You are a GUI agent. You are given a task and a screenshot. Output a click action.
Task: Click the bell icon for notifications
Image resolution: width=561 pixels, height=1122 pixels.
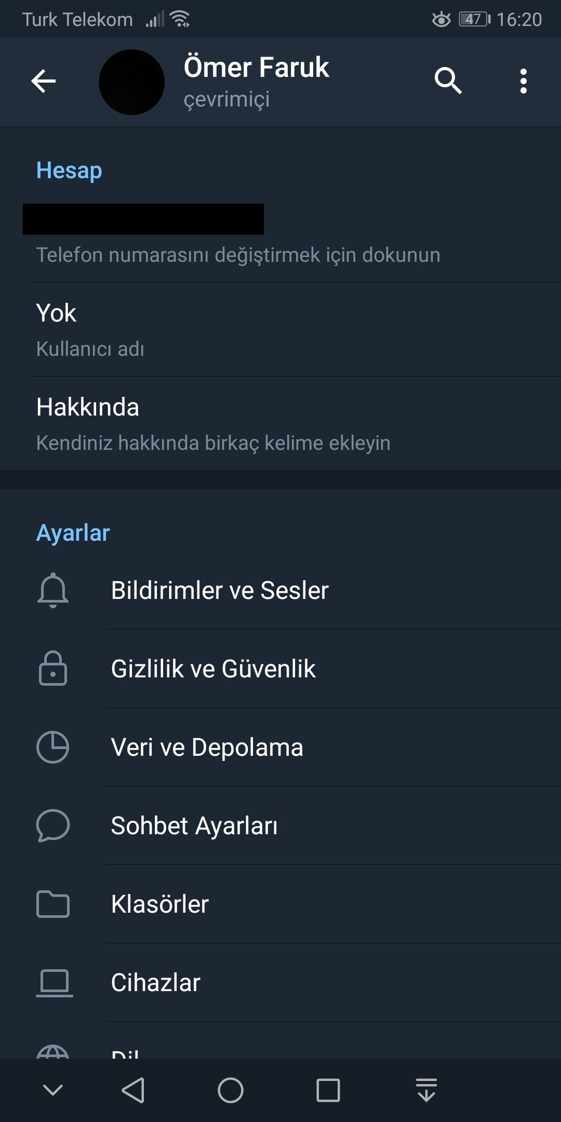(x=53, y=590)
